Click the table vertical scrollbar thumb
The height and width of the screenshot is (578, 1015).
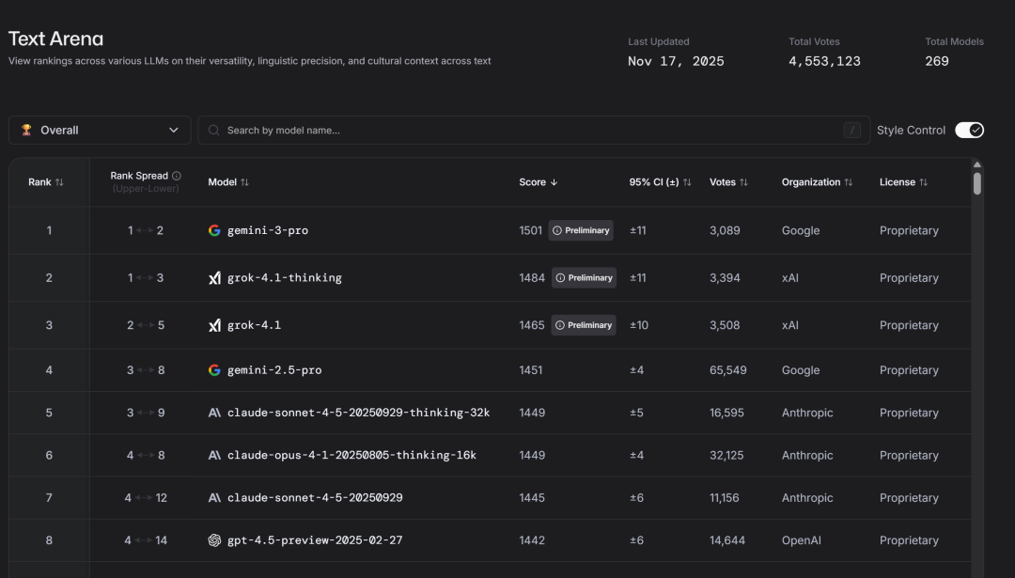pos(977,183)
